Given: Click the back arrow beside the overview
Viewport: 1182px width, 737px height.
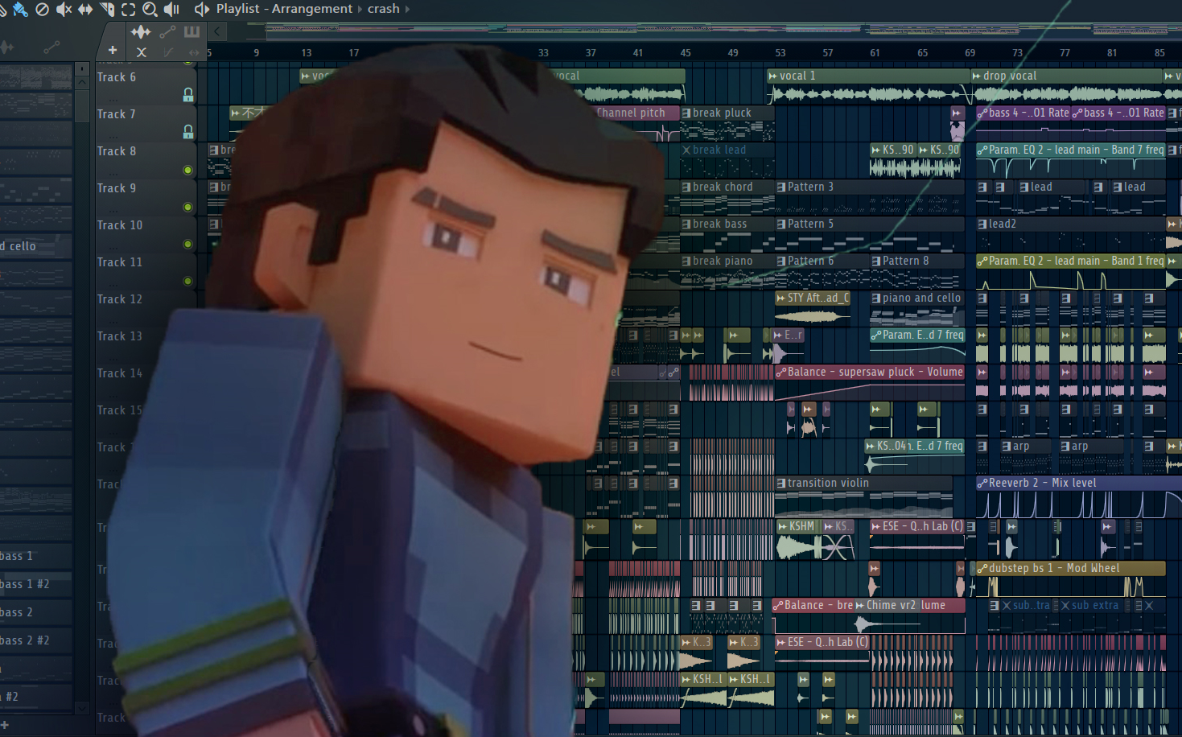Looking at the screenshot, I should click(217, 31).
